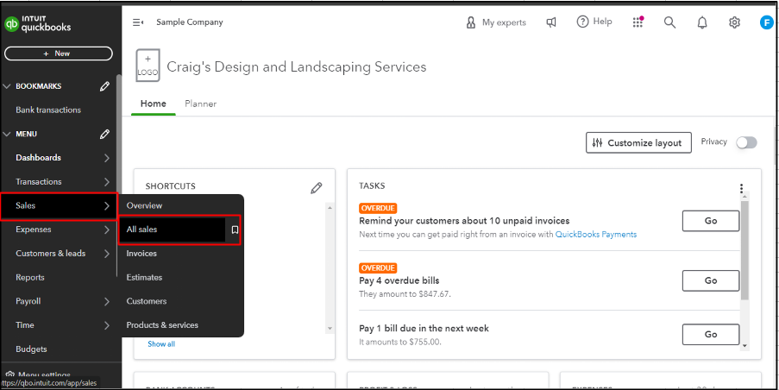Expand the Payroll submenu arrow

106,301
